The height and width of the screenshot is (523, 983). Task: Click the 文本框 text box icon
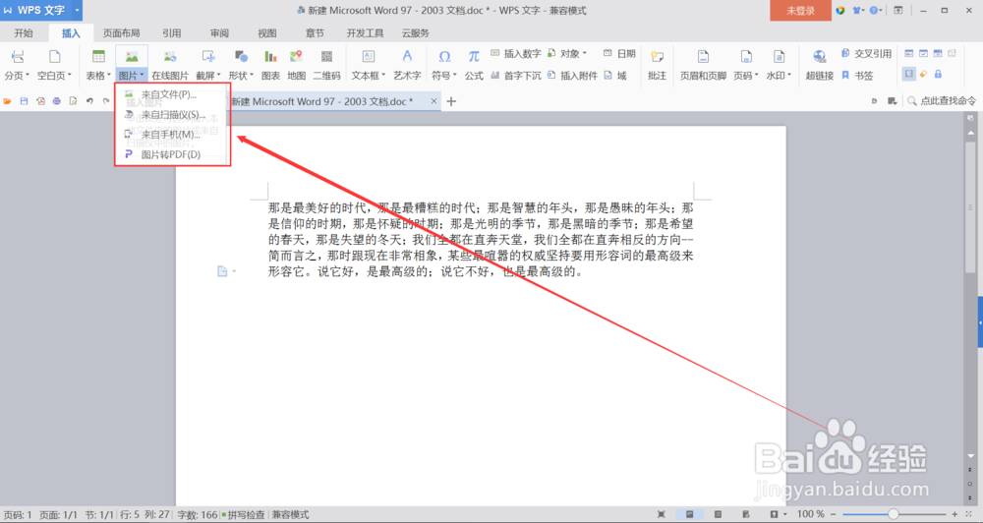coord(368,57)
